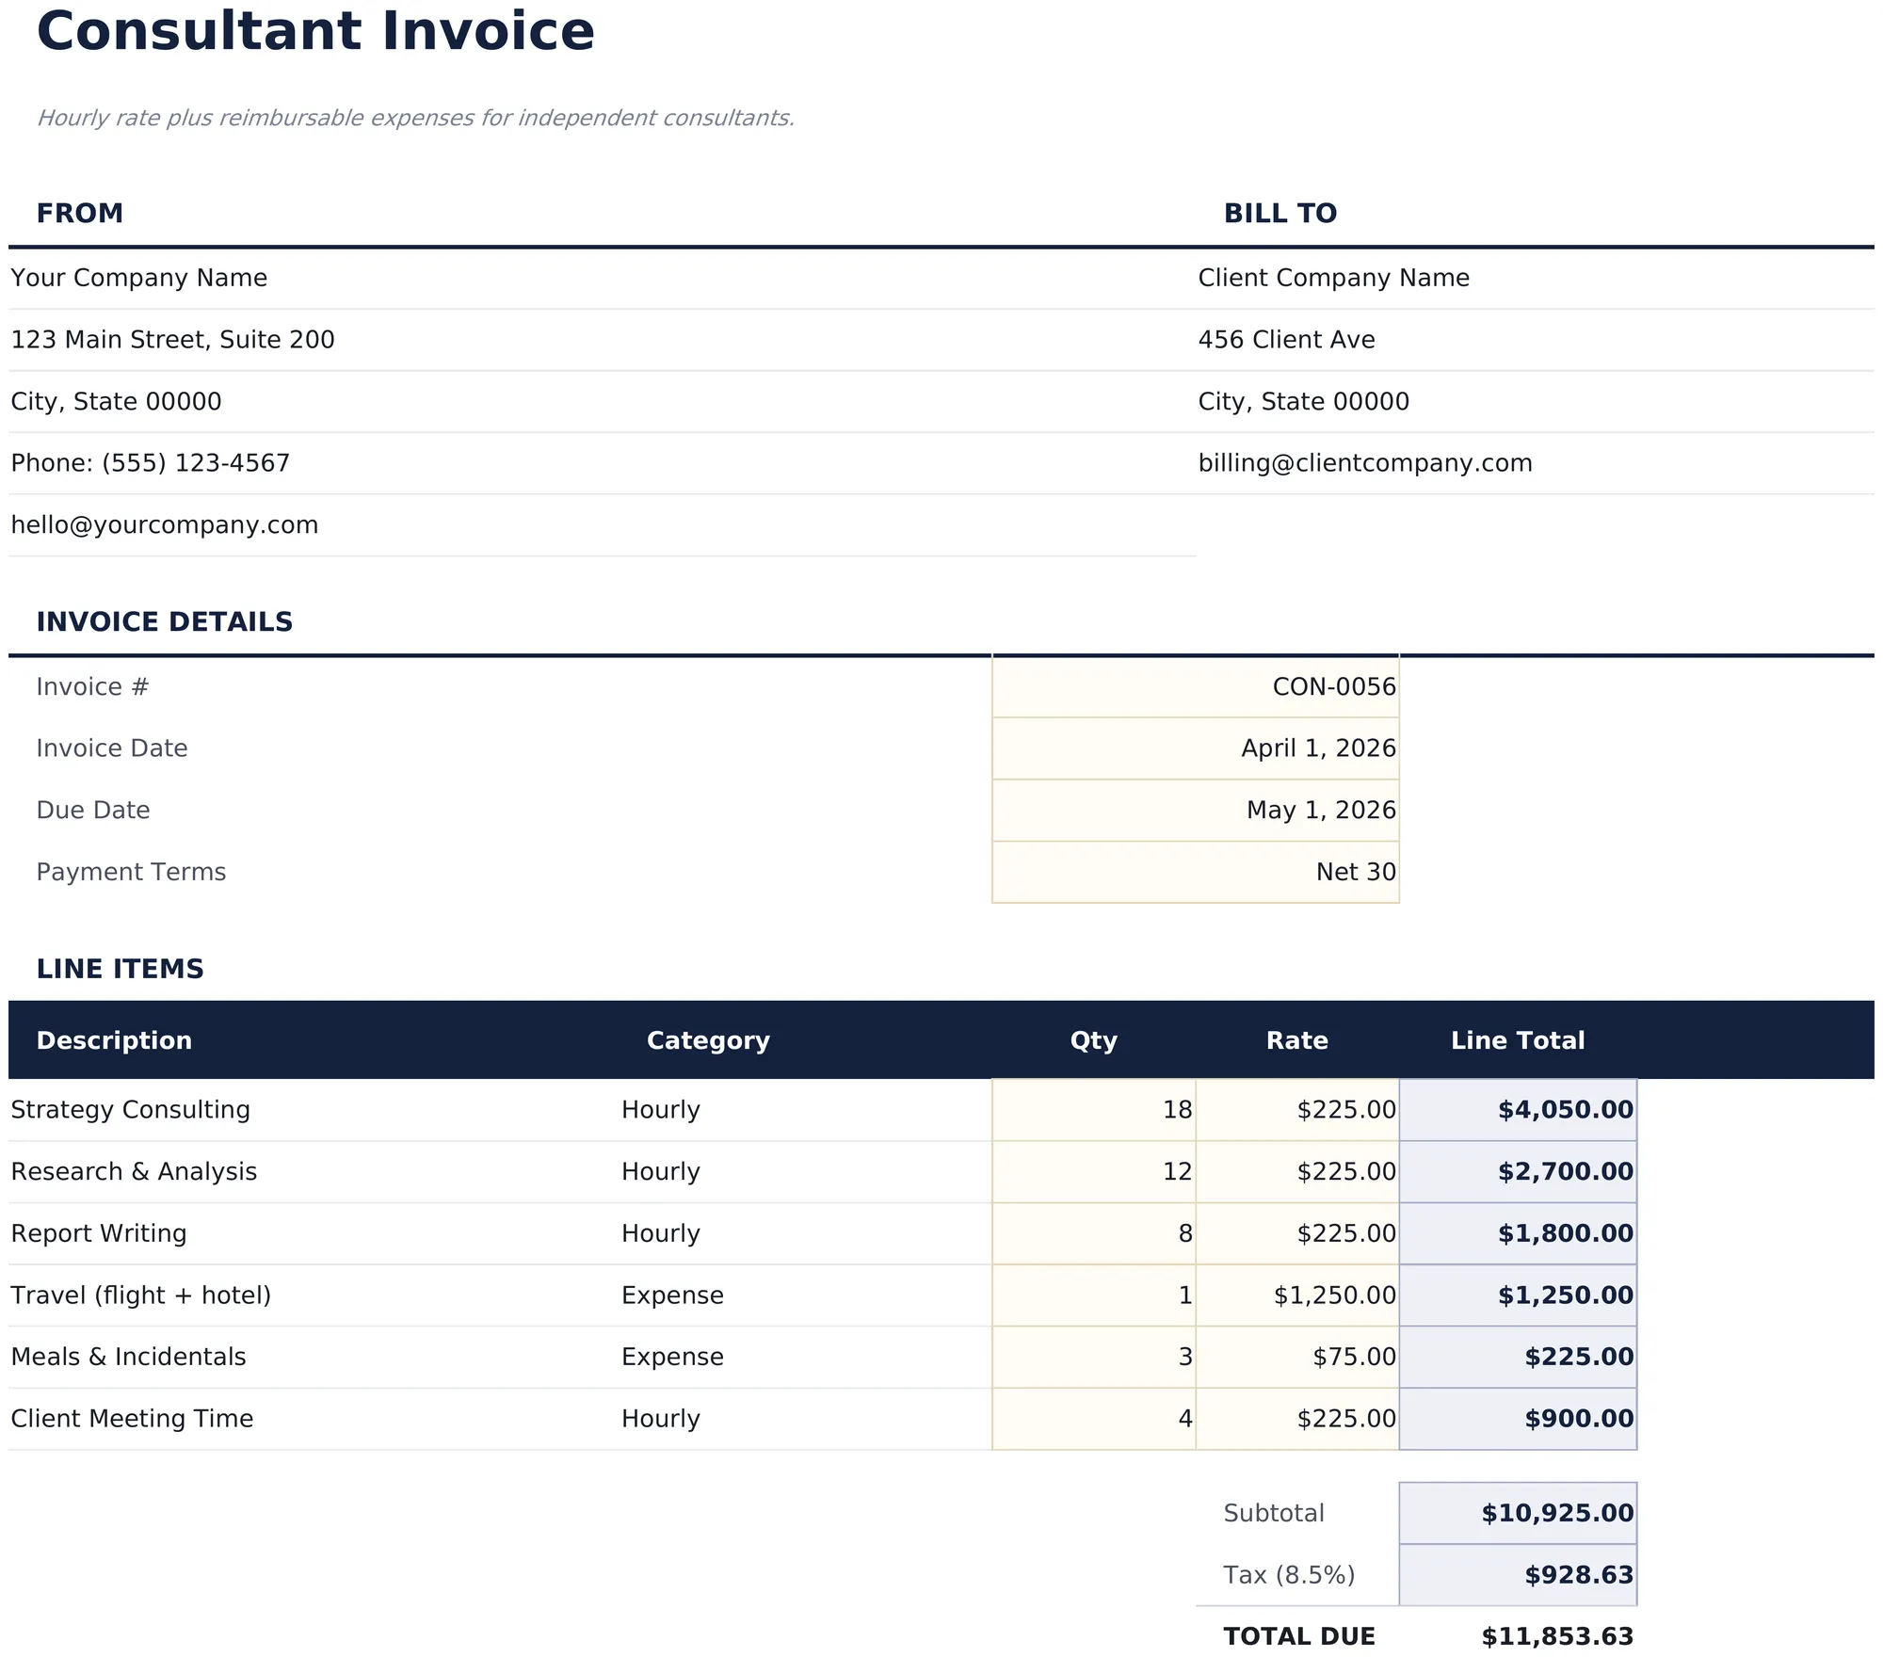This screenshot has height=1657, width=1883.
Task: Click the Rate column header
Action: point(1297,1040)
